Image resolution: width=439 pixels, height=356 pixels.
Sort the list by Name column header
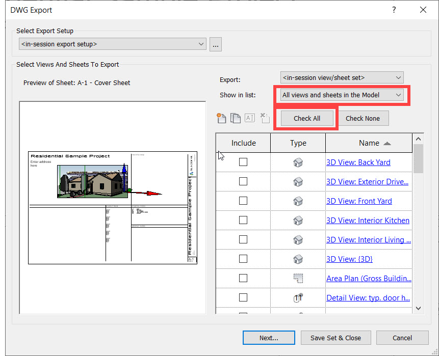[x=369, y=143]
